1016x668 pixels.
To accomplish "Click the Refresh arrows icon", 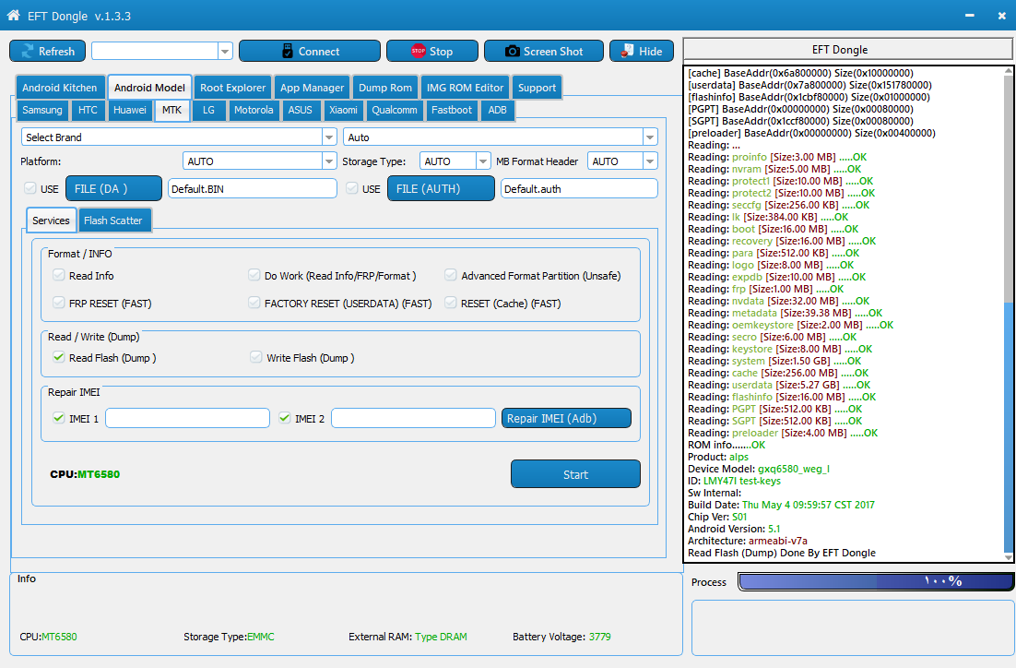I will (x=28, y=52).
